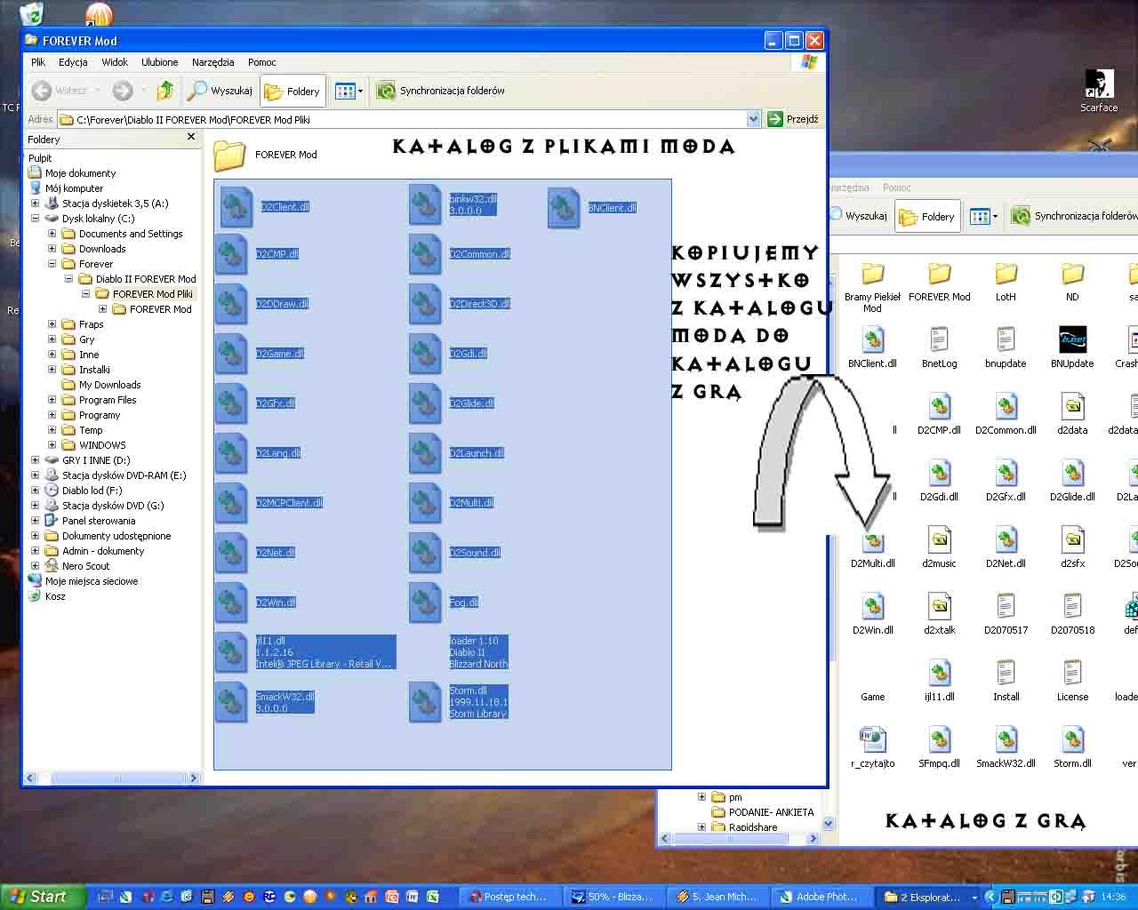Open the Ulubione menu
1138x910 pixels.
coord(159,62)
